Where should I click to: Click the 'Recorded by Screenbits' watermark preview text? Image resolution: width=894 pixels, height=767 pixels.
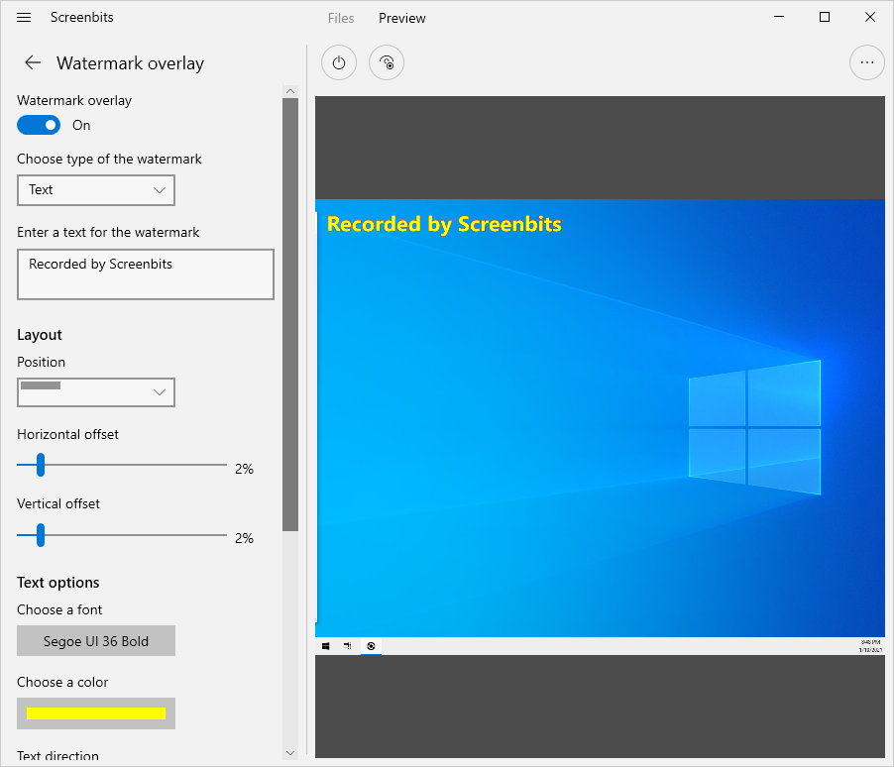(444, 224)
